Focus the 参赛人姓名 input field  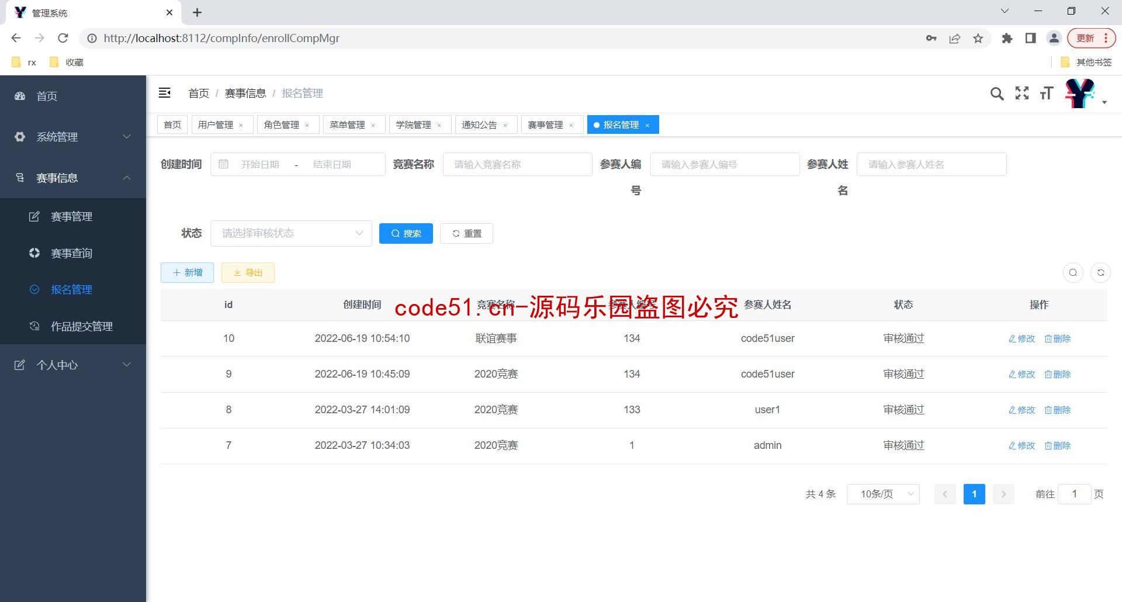(931, 164)
